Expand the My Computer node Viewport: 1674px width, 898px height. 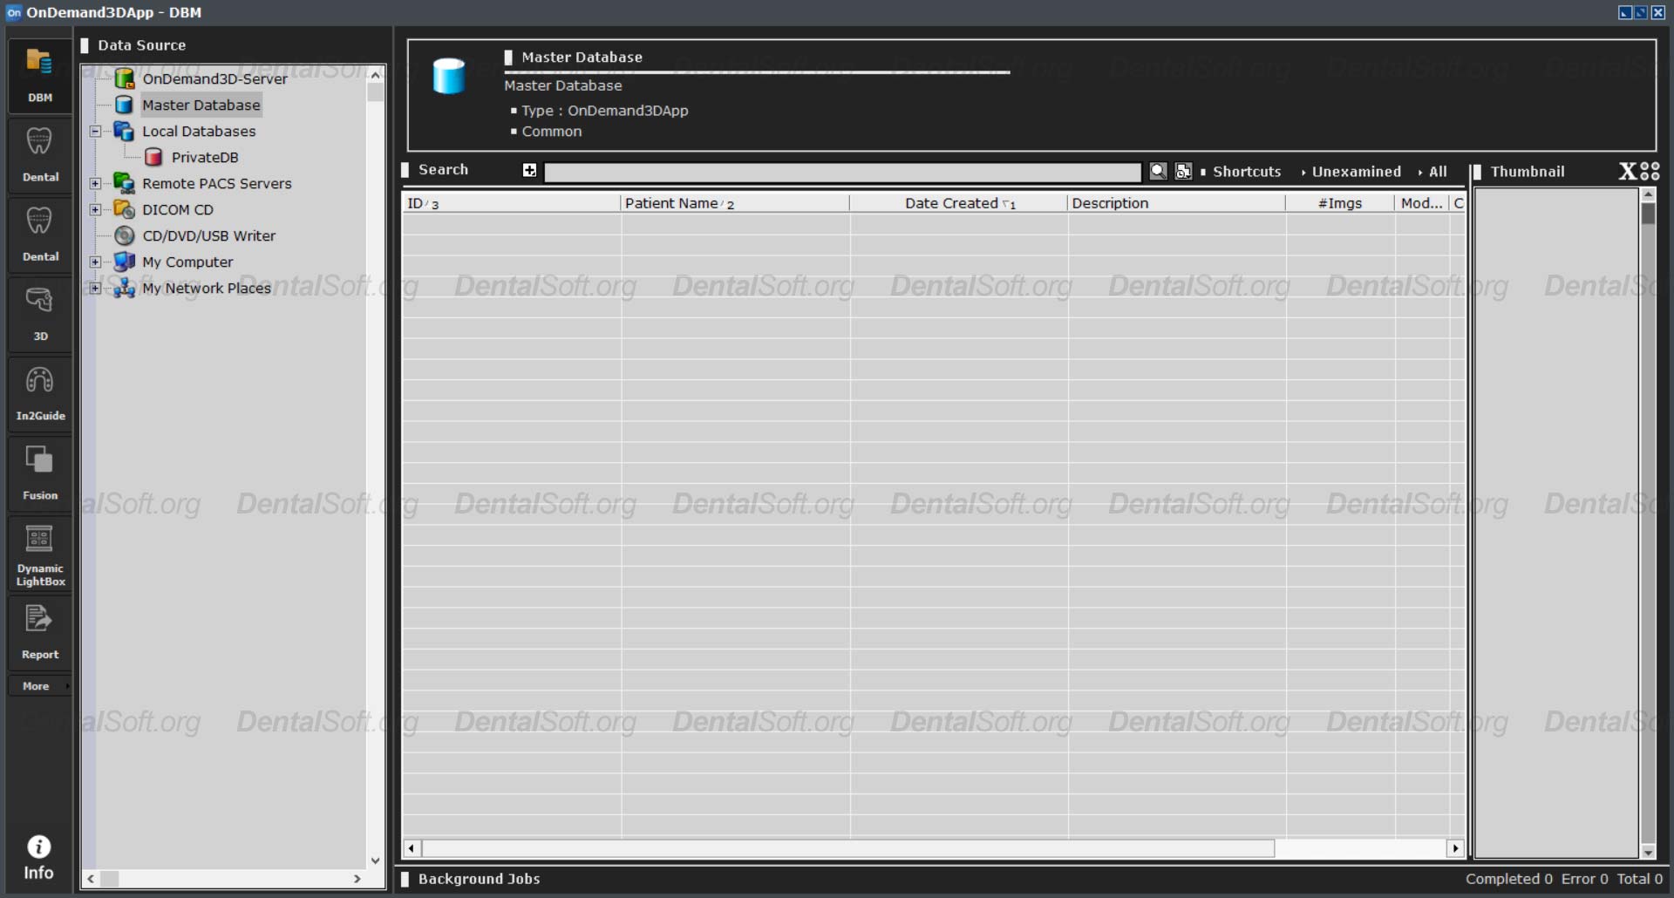click(x=95, y=262)
